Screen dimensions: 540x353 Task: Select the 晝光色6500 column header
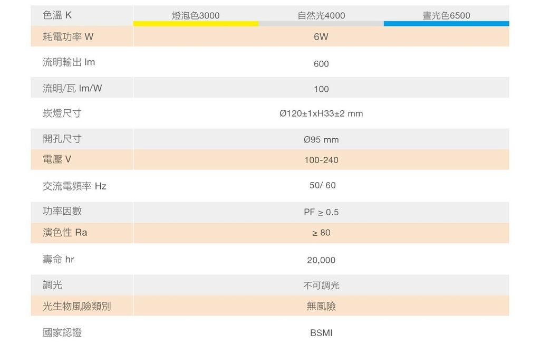click(446, 15)
